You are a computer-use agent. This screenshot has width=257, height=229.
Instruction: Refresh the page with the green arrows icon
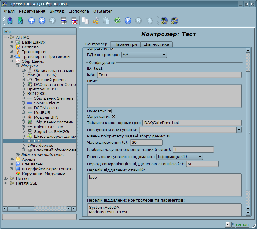click(117, 21)
